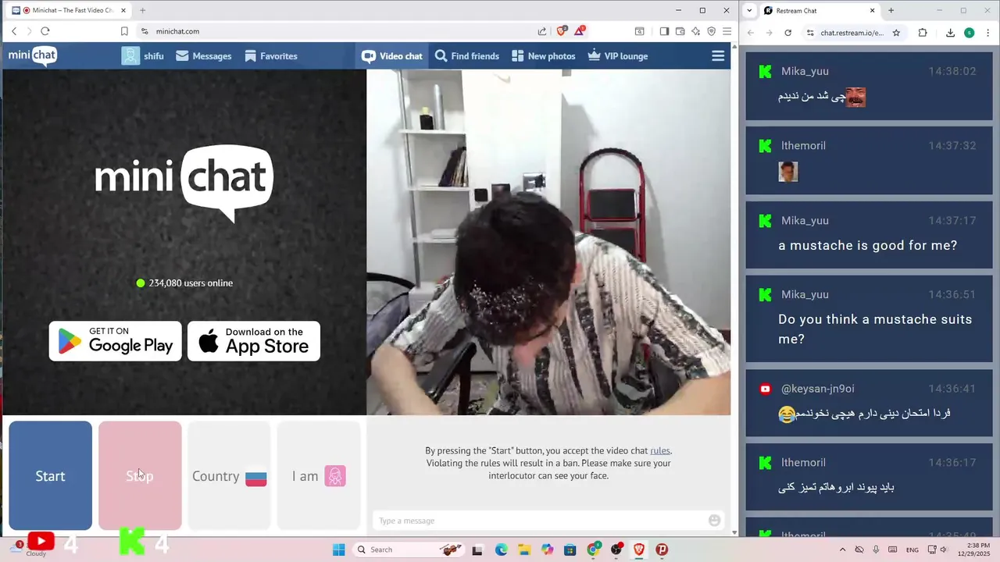The height and width of the screenshot is (562, 1000).
Task: Open the I am gender selector
Action: pos(319,476)
